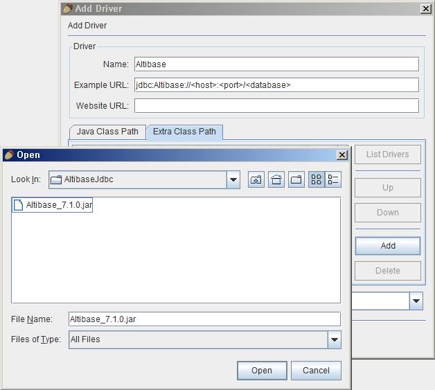Select the Extra Class Path tab
Viewport: 435px width, 390px height.
click(184, 132)
